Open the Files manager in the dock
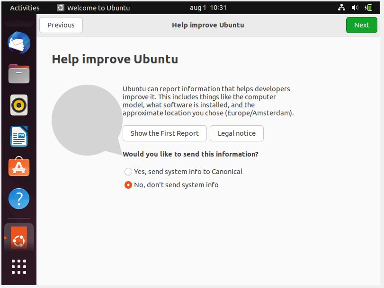This screenshot has width=384, height=288. 19,74
